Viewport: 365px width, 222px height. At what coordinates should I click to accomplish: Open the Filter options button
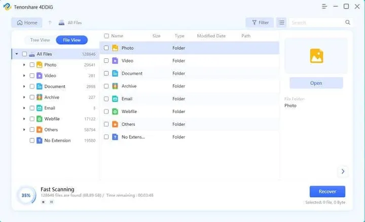[260, 22]
